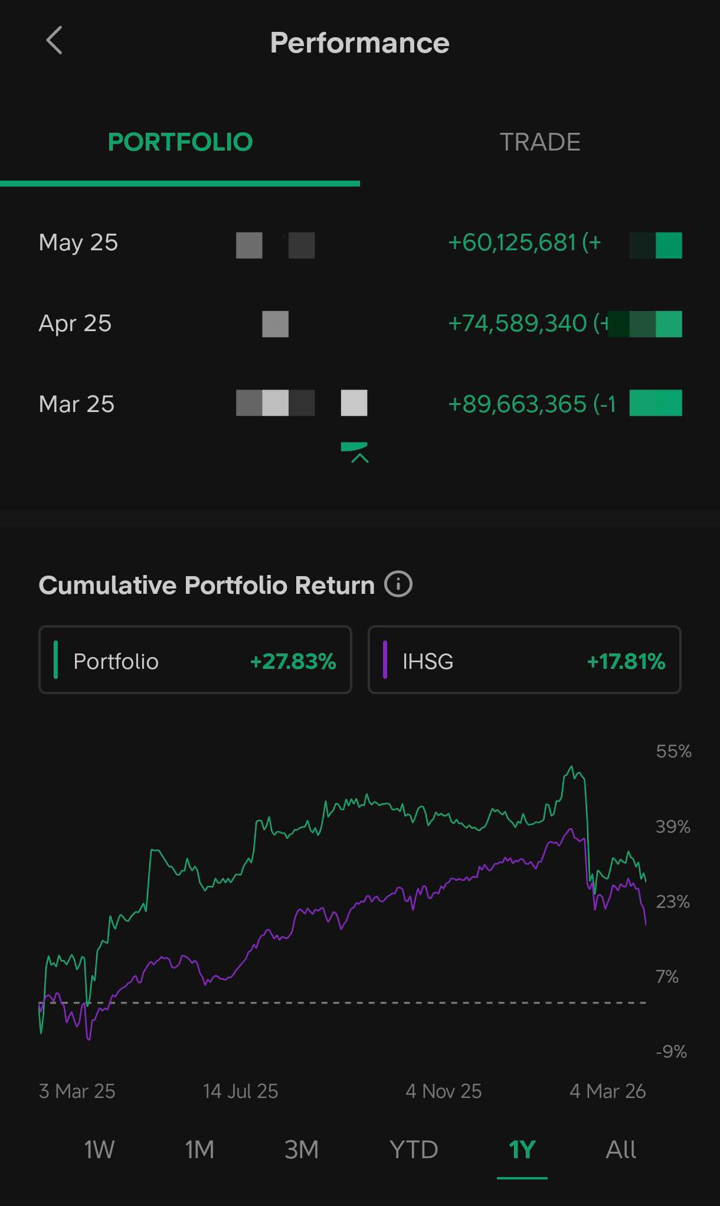Open the Mar 25 monthly row
The image size is (720, 1206).
(x=77, y=404)
